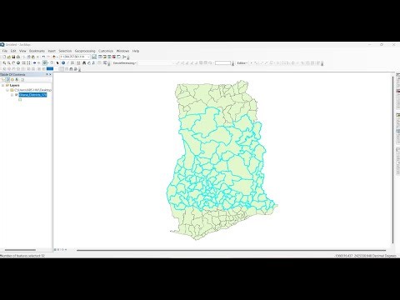Pin the Table Of Contents panel
The height and width of the screenshot is (300, 400).
[x=47, y=74]
